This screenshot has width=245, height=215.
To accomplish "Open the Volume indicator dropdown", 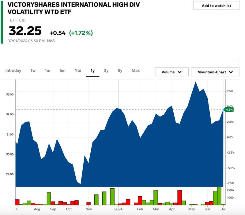I will [172, 72].
